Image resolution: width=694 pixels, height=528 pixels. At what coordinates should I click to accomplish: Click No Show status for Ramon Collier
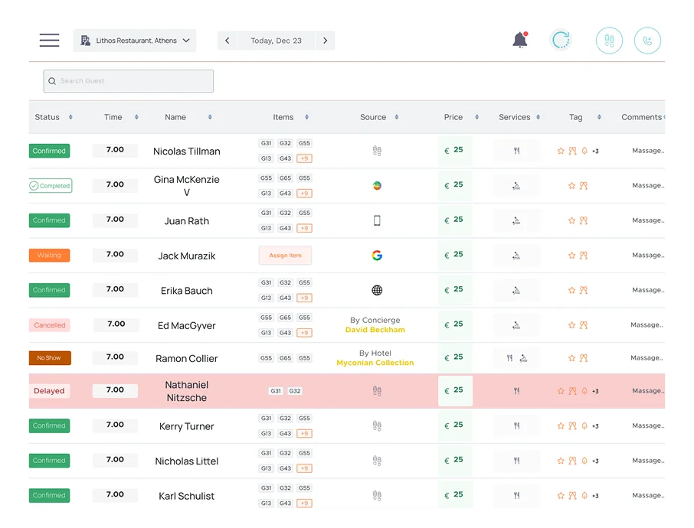(50, 358)
